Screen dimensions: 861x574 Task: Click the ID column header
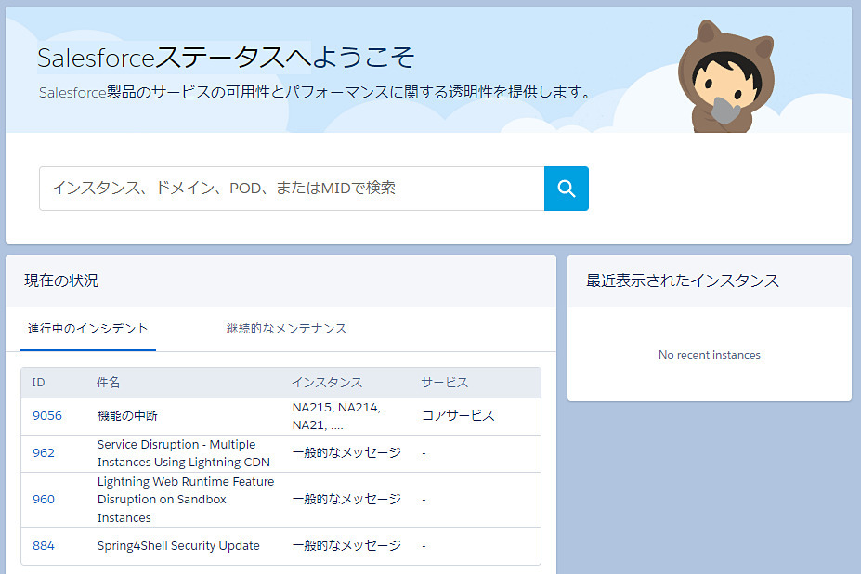pos(38,383)
